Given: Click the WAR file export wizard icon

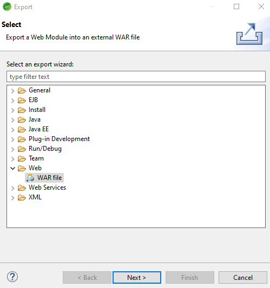Looking at the screenshot, I should pos(30,178).
